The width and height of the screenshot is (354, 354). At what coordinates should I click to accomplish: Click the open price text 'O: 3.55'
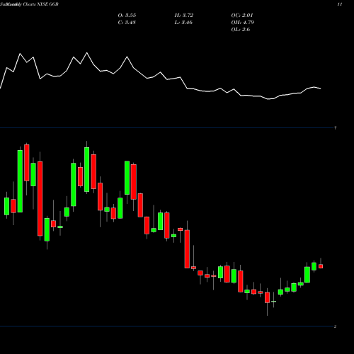coord(127,16)
